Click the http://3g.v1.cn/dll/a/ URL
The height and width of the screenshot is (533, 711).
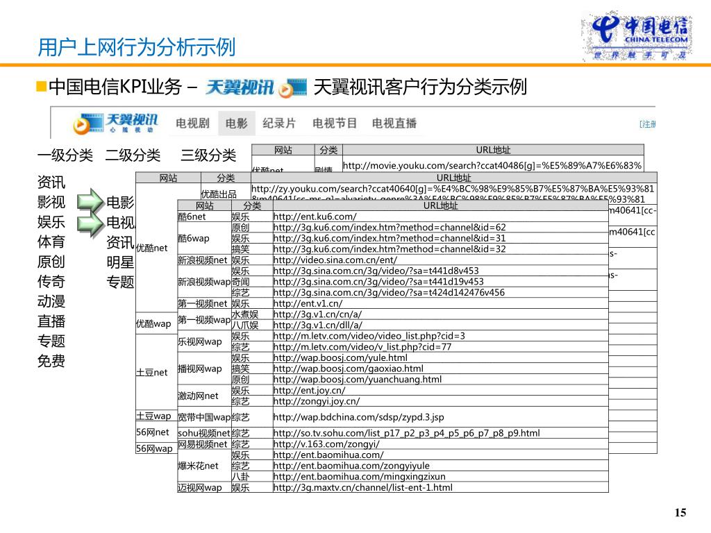[318, 325]
